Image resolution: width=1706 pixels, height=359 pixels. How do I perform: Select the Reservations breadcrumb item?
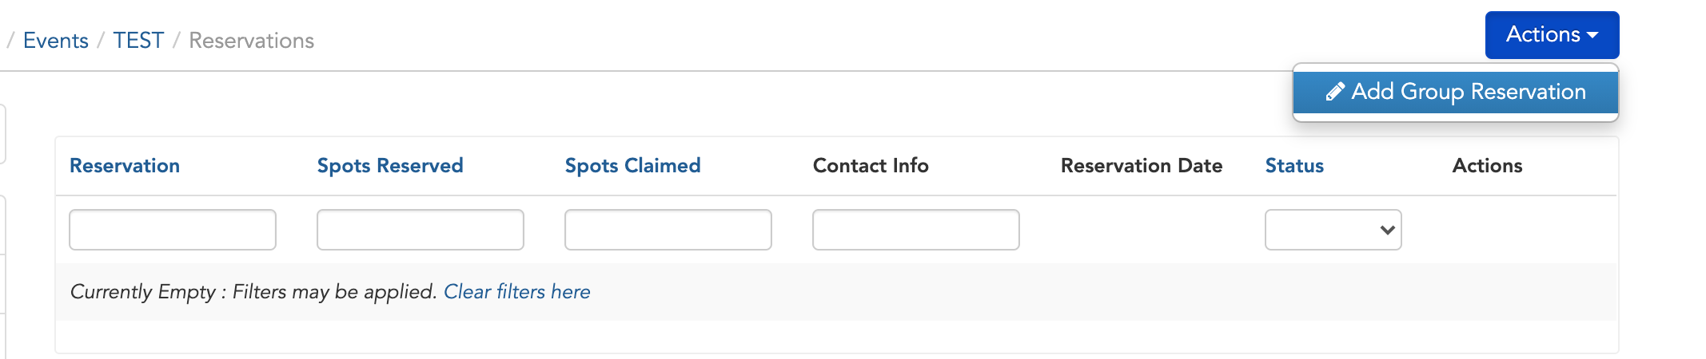coord(251,41)
